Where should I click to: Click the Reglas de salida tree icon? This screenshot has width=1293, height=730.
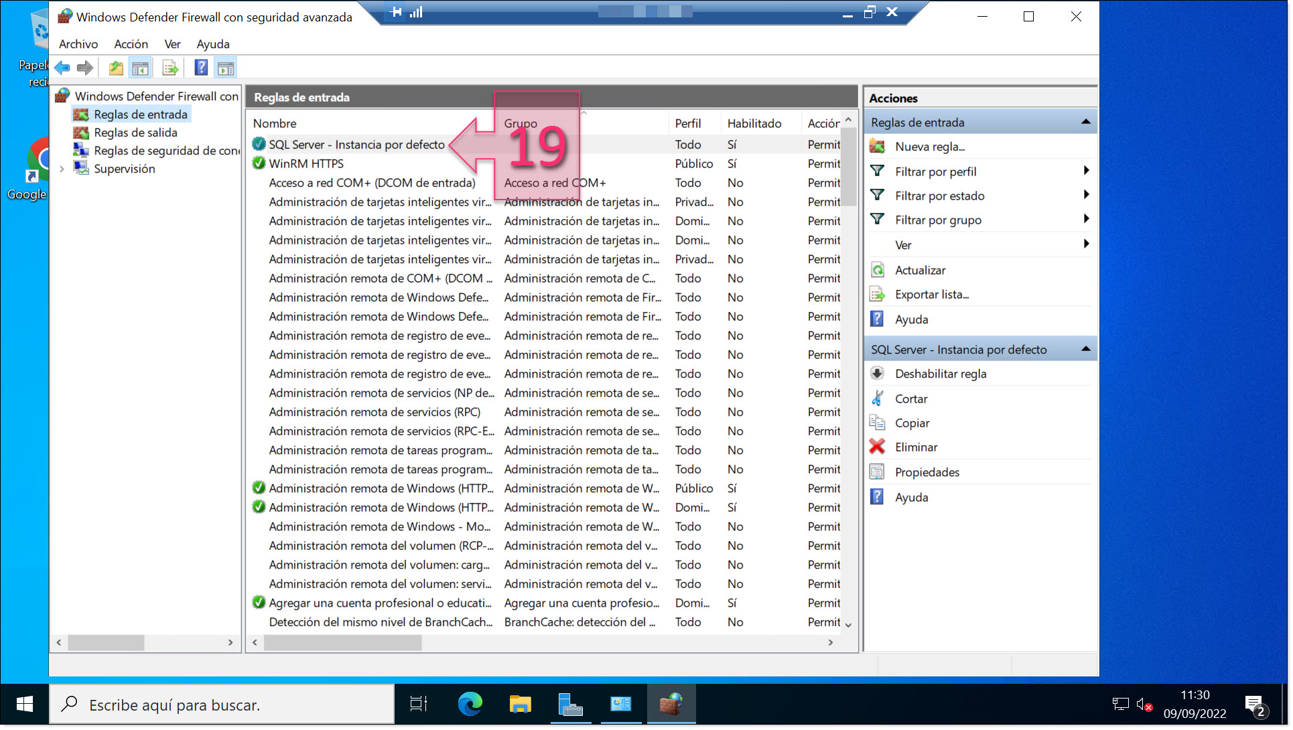(x=81, y=133)
